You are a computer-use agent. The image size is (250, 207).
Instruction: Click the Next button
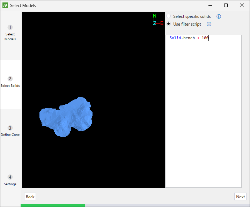(x=240, y=196)
